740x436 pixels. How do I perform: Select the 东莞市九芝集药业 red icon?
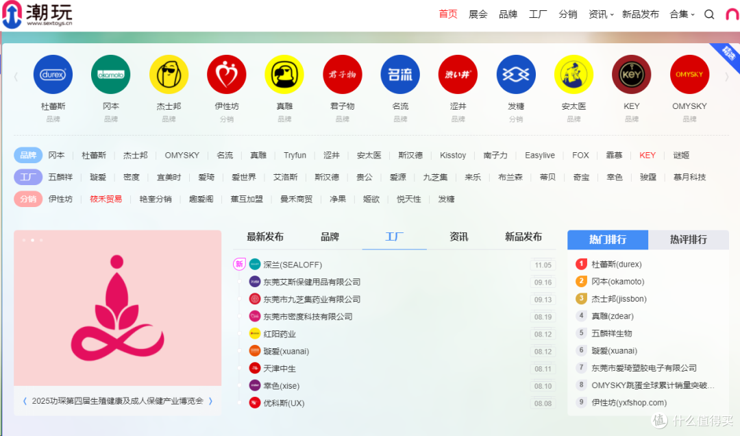(255, 299)
